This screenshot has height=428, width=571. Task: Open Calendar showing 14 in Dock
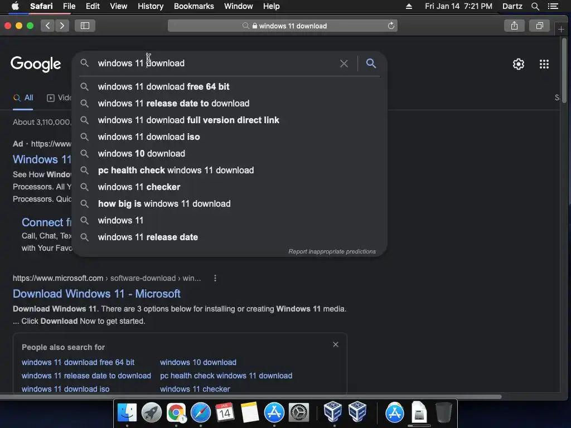225,412
